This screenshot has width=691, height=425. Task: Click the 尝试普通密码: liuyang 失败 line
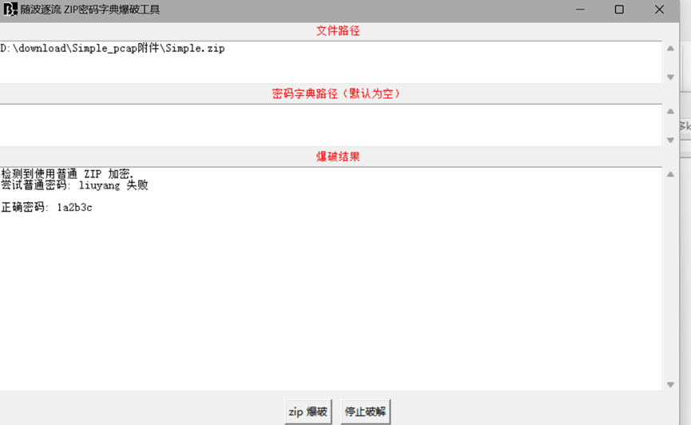(74, 185)
